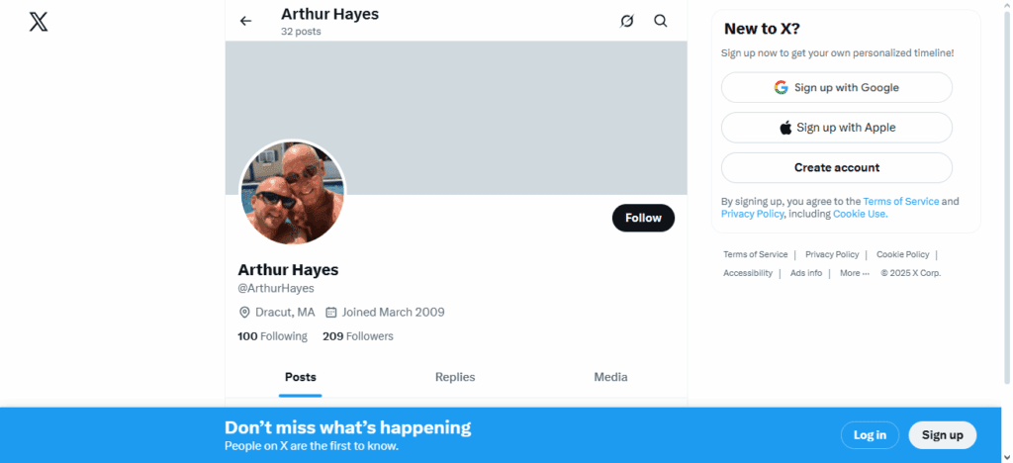Click the calendar icon beside Joined March 2009
Image resolution: width=1013 pixels, height=463 pixels.
331,313
